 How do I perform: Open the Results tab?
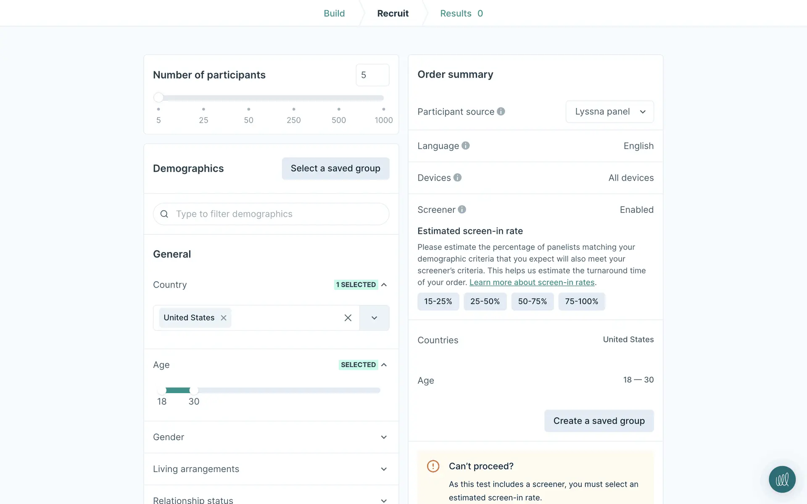[461, 13]
